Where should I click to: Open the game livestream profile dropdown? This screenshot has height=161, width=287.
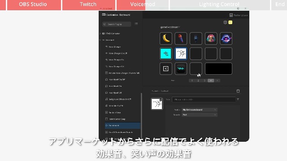click(170, 27)
